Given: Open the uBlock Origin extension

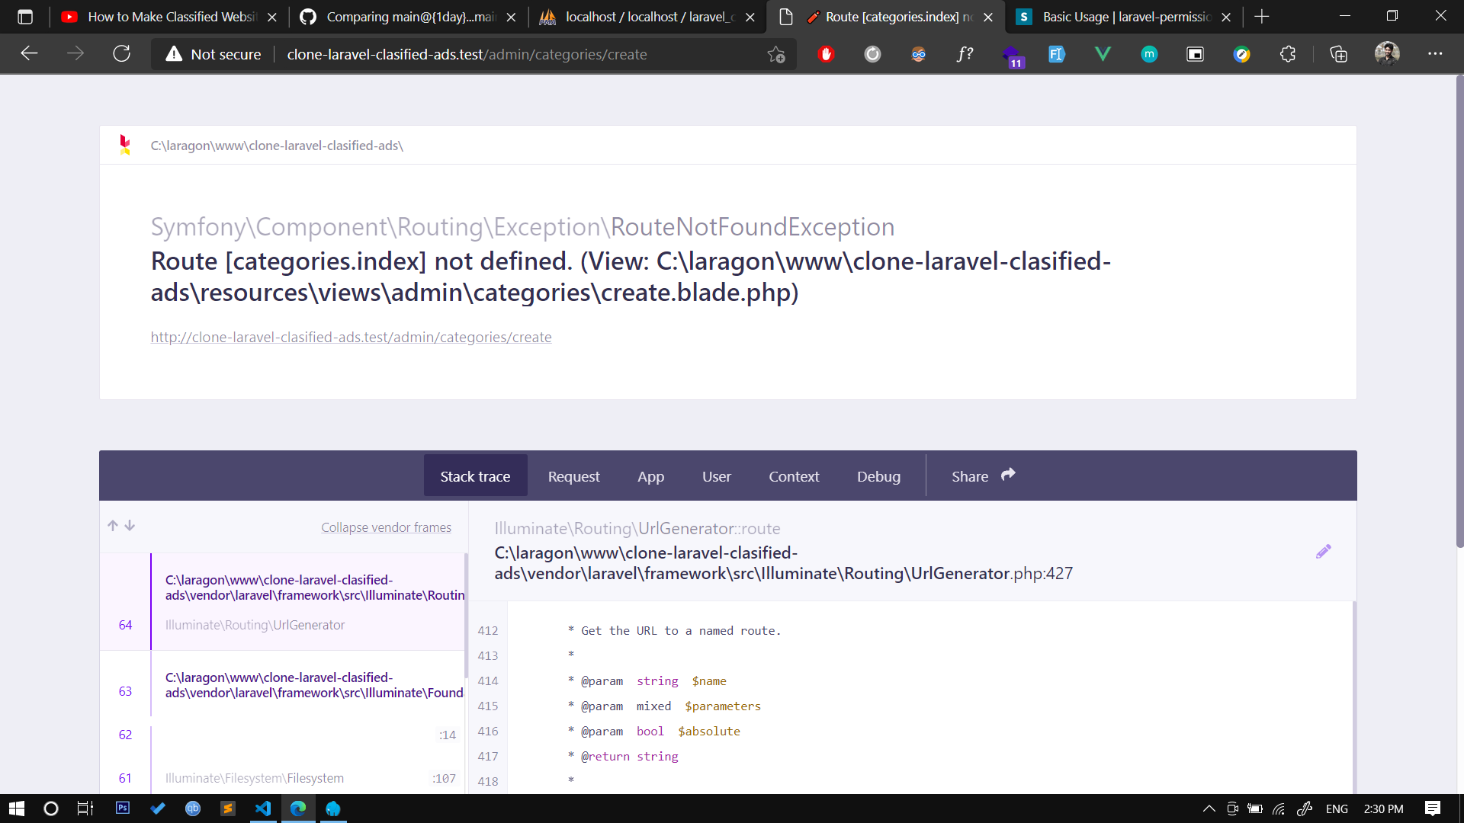Looking at the screenshot, I should [826, 54].
